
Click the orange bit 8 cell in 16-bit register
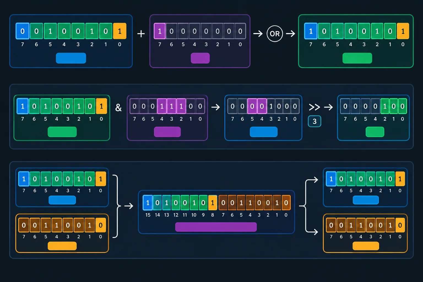pos(213,203)
